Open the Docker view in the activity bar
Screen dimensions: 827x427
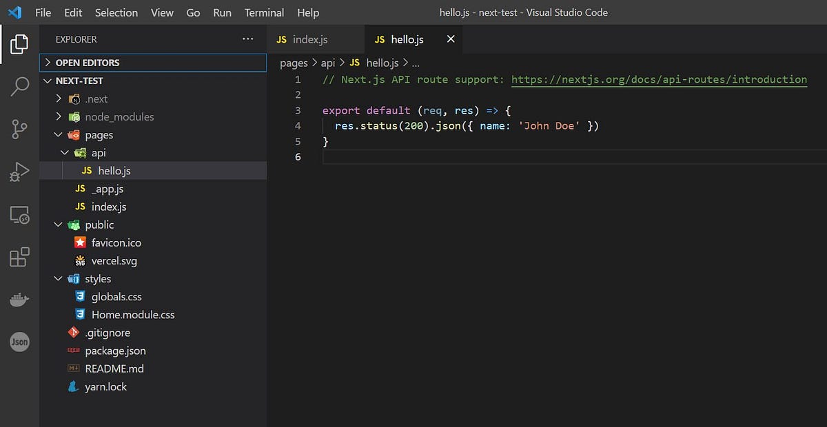pos(19,299)
